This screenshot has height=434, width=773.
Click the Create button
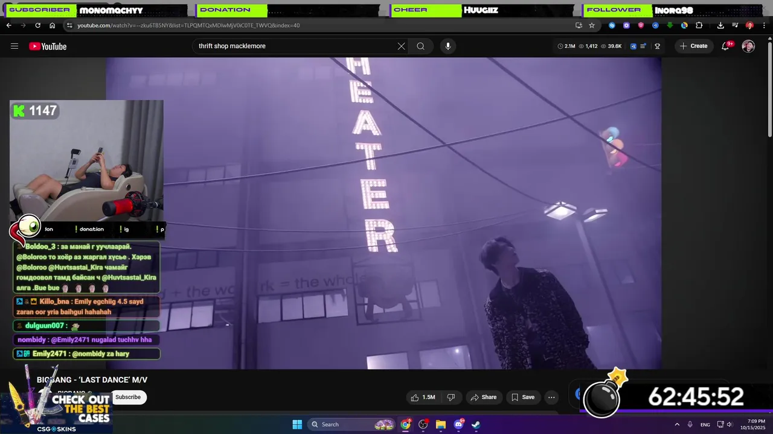pos(693,46)
